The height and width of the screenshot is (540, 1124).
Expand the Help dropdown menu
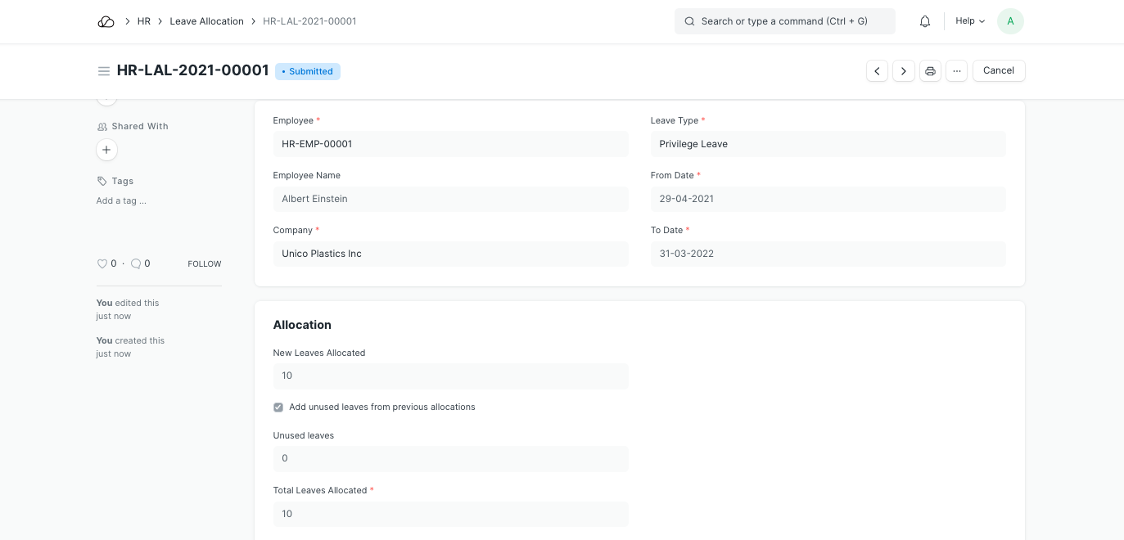(970, 21)
